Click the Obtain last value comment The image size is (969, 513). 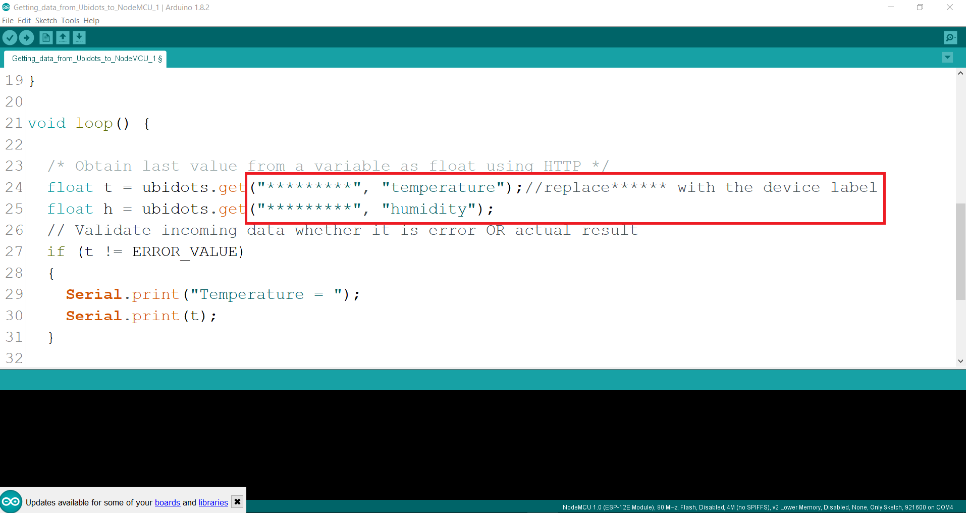(328, 166)
